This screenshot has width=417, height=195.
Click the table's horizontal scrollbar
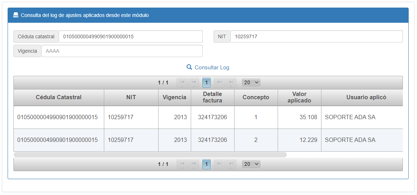tap(150, 155)
